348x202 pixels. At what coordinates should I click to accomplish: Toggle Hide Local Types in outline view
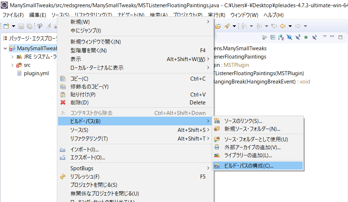(x=315, y=37)
